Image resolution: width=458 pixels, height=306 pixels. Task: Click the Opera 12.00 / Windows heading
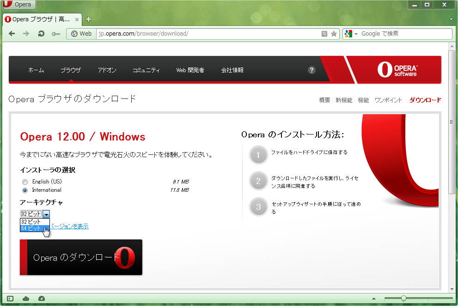click(83, 137)
